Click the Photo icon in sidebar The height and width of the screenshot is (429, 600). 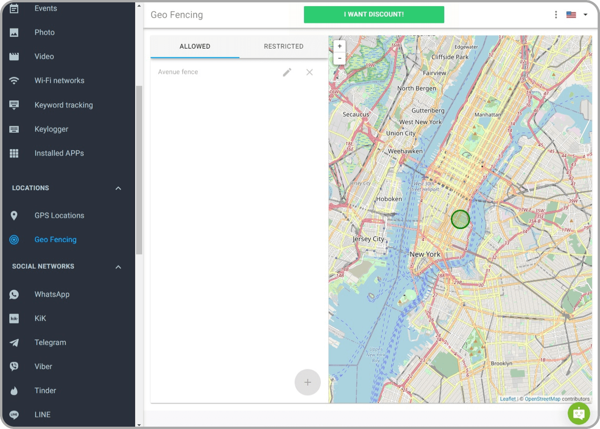(x=14, y=33)
